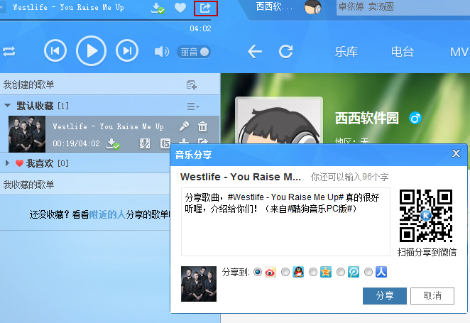Click the 西西软... username in the top bar
Screen dimensions: 470x323
(274, 7)
